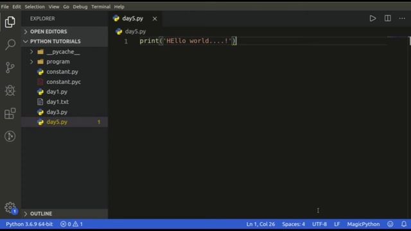Viewport: 411px width, 231px height.
Task: Open the File menu
Action: pos(4,6)
